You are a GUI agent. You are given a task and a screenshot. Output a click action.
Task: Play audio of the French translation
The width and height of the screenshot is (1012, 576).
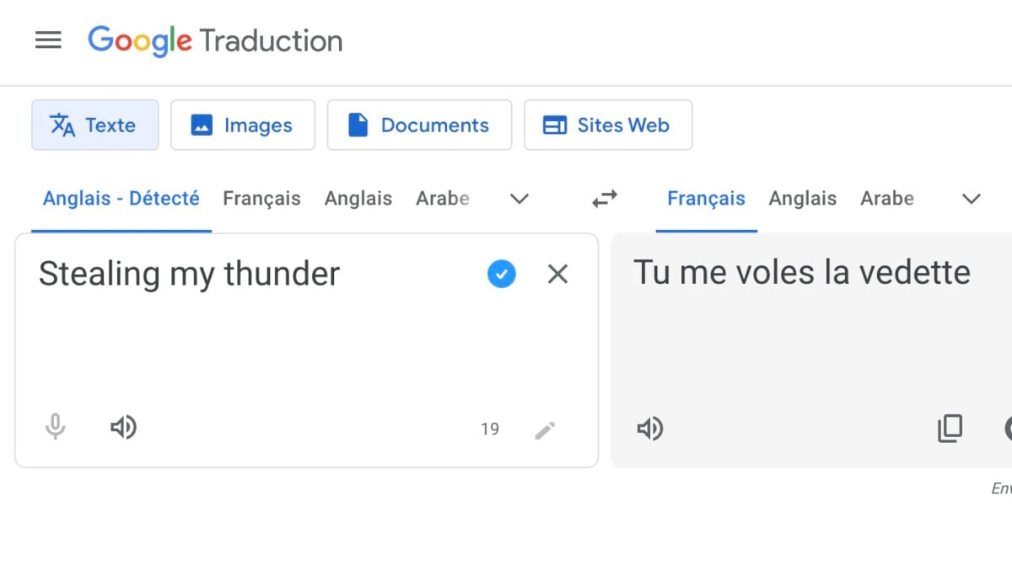click(649, 429)
